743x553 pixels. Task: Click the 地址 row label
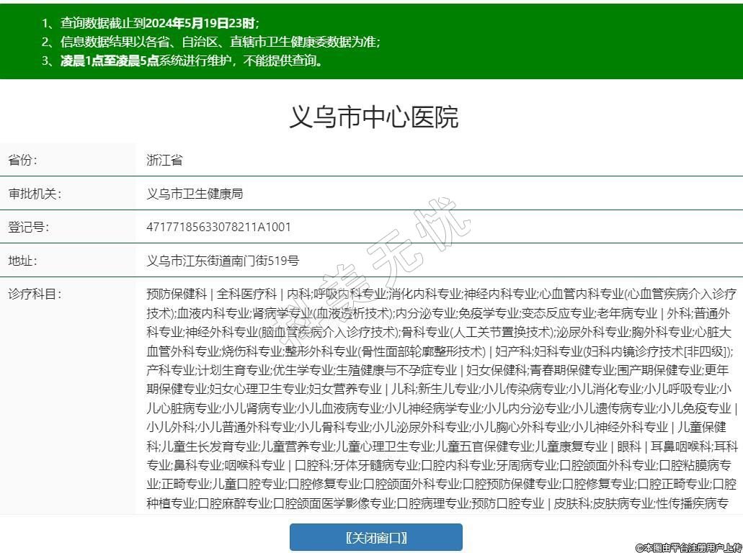coord(22,261)
